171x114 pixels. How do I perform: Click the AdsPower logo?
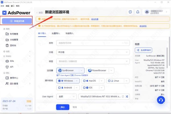pyautogui.click(x=16, y=13)
